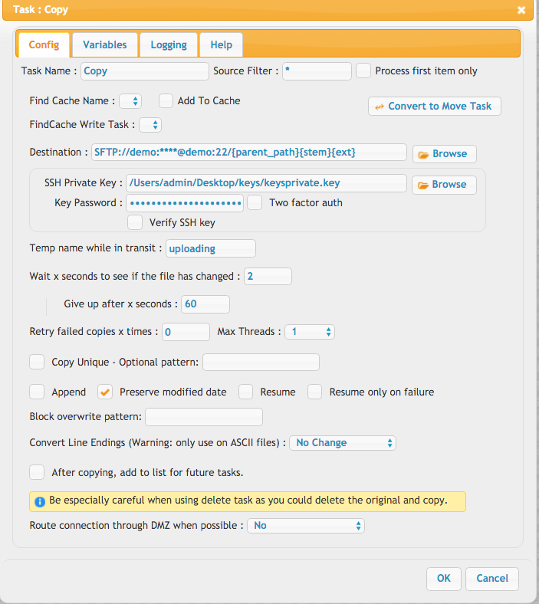Click the Block overwrite pattern field
The width and height of the screenshot is (539, 604).
coord(204,417)
